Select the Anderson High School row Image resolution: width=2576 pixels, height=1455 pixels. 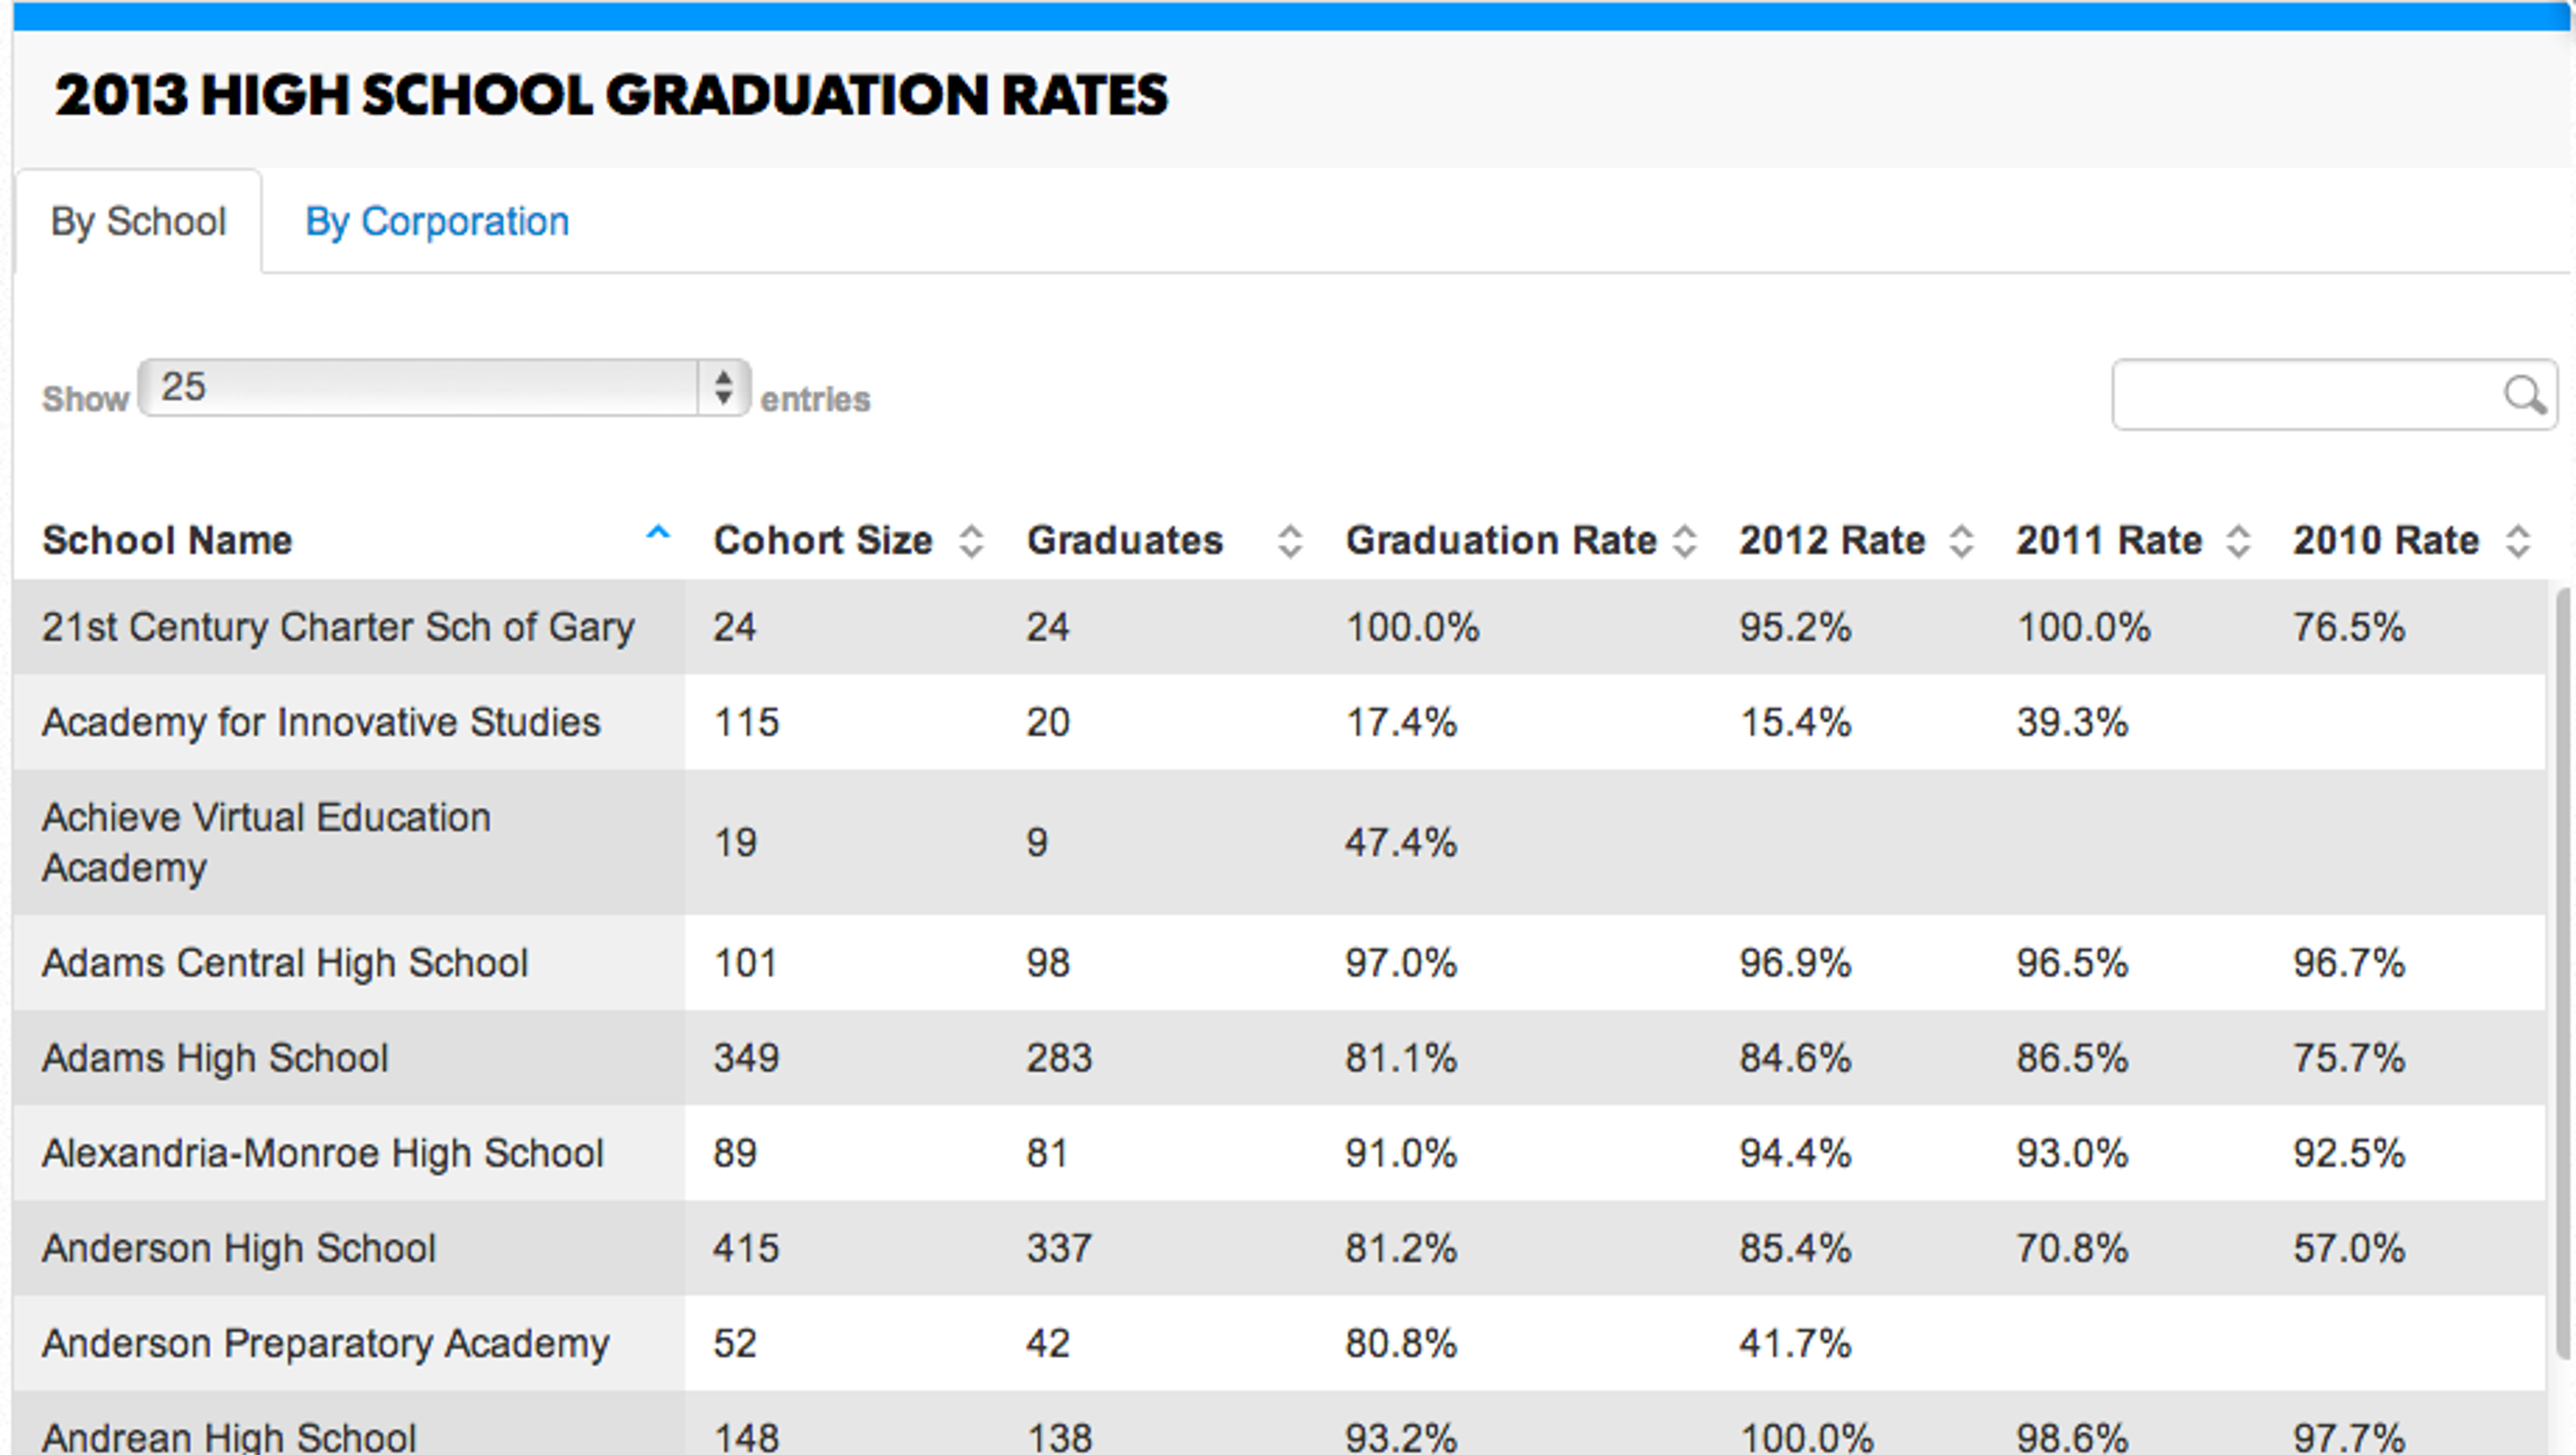pyautogui.click(x=238, y=1248)
